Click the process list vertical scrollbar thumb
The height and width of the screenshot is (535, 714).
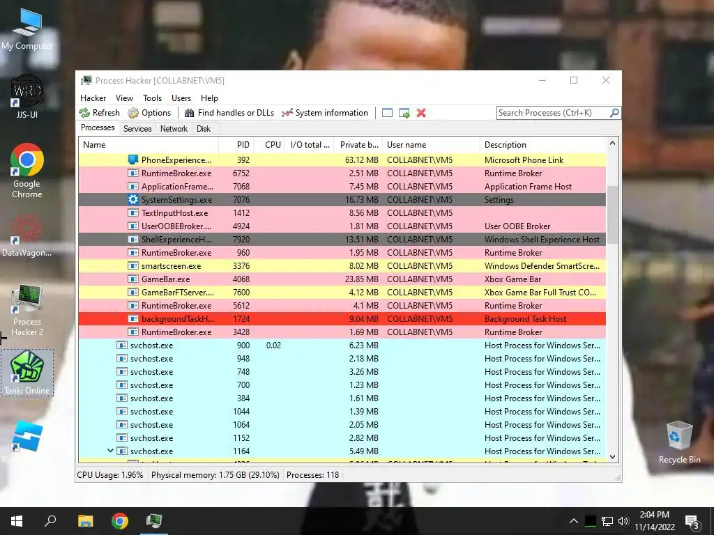click(612, 215)
